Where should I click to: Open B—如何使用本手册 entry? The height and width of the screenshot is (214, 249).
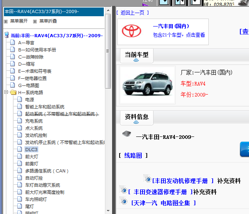pos(37,50)
